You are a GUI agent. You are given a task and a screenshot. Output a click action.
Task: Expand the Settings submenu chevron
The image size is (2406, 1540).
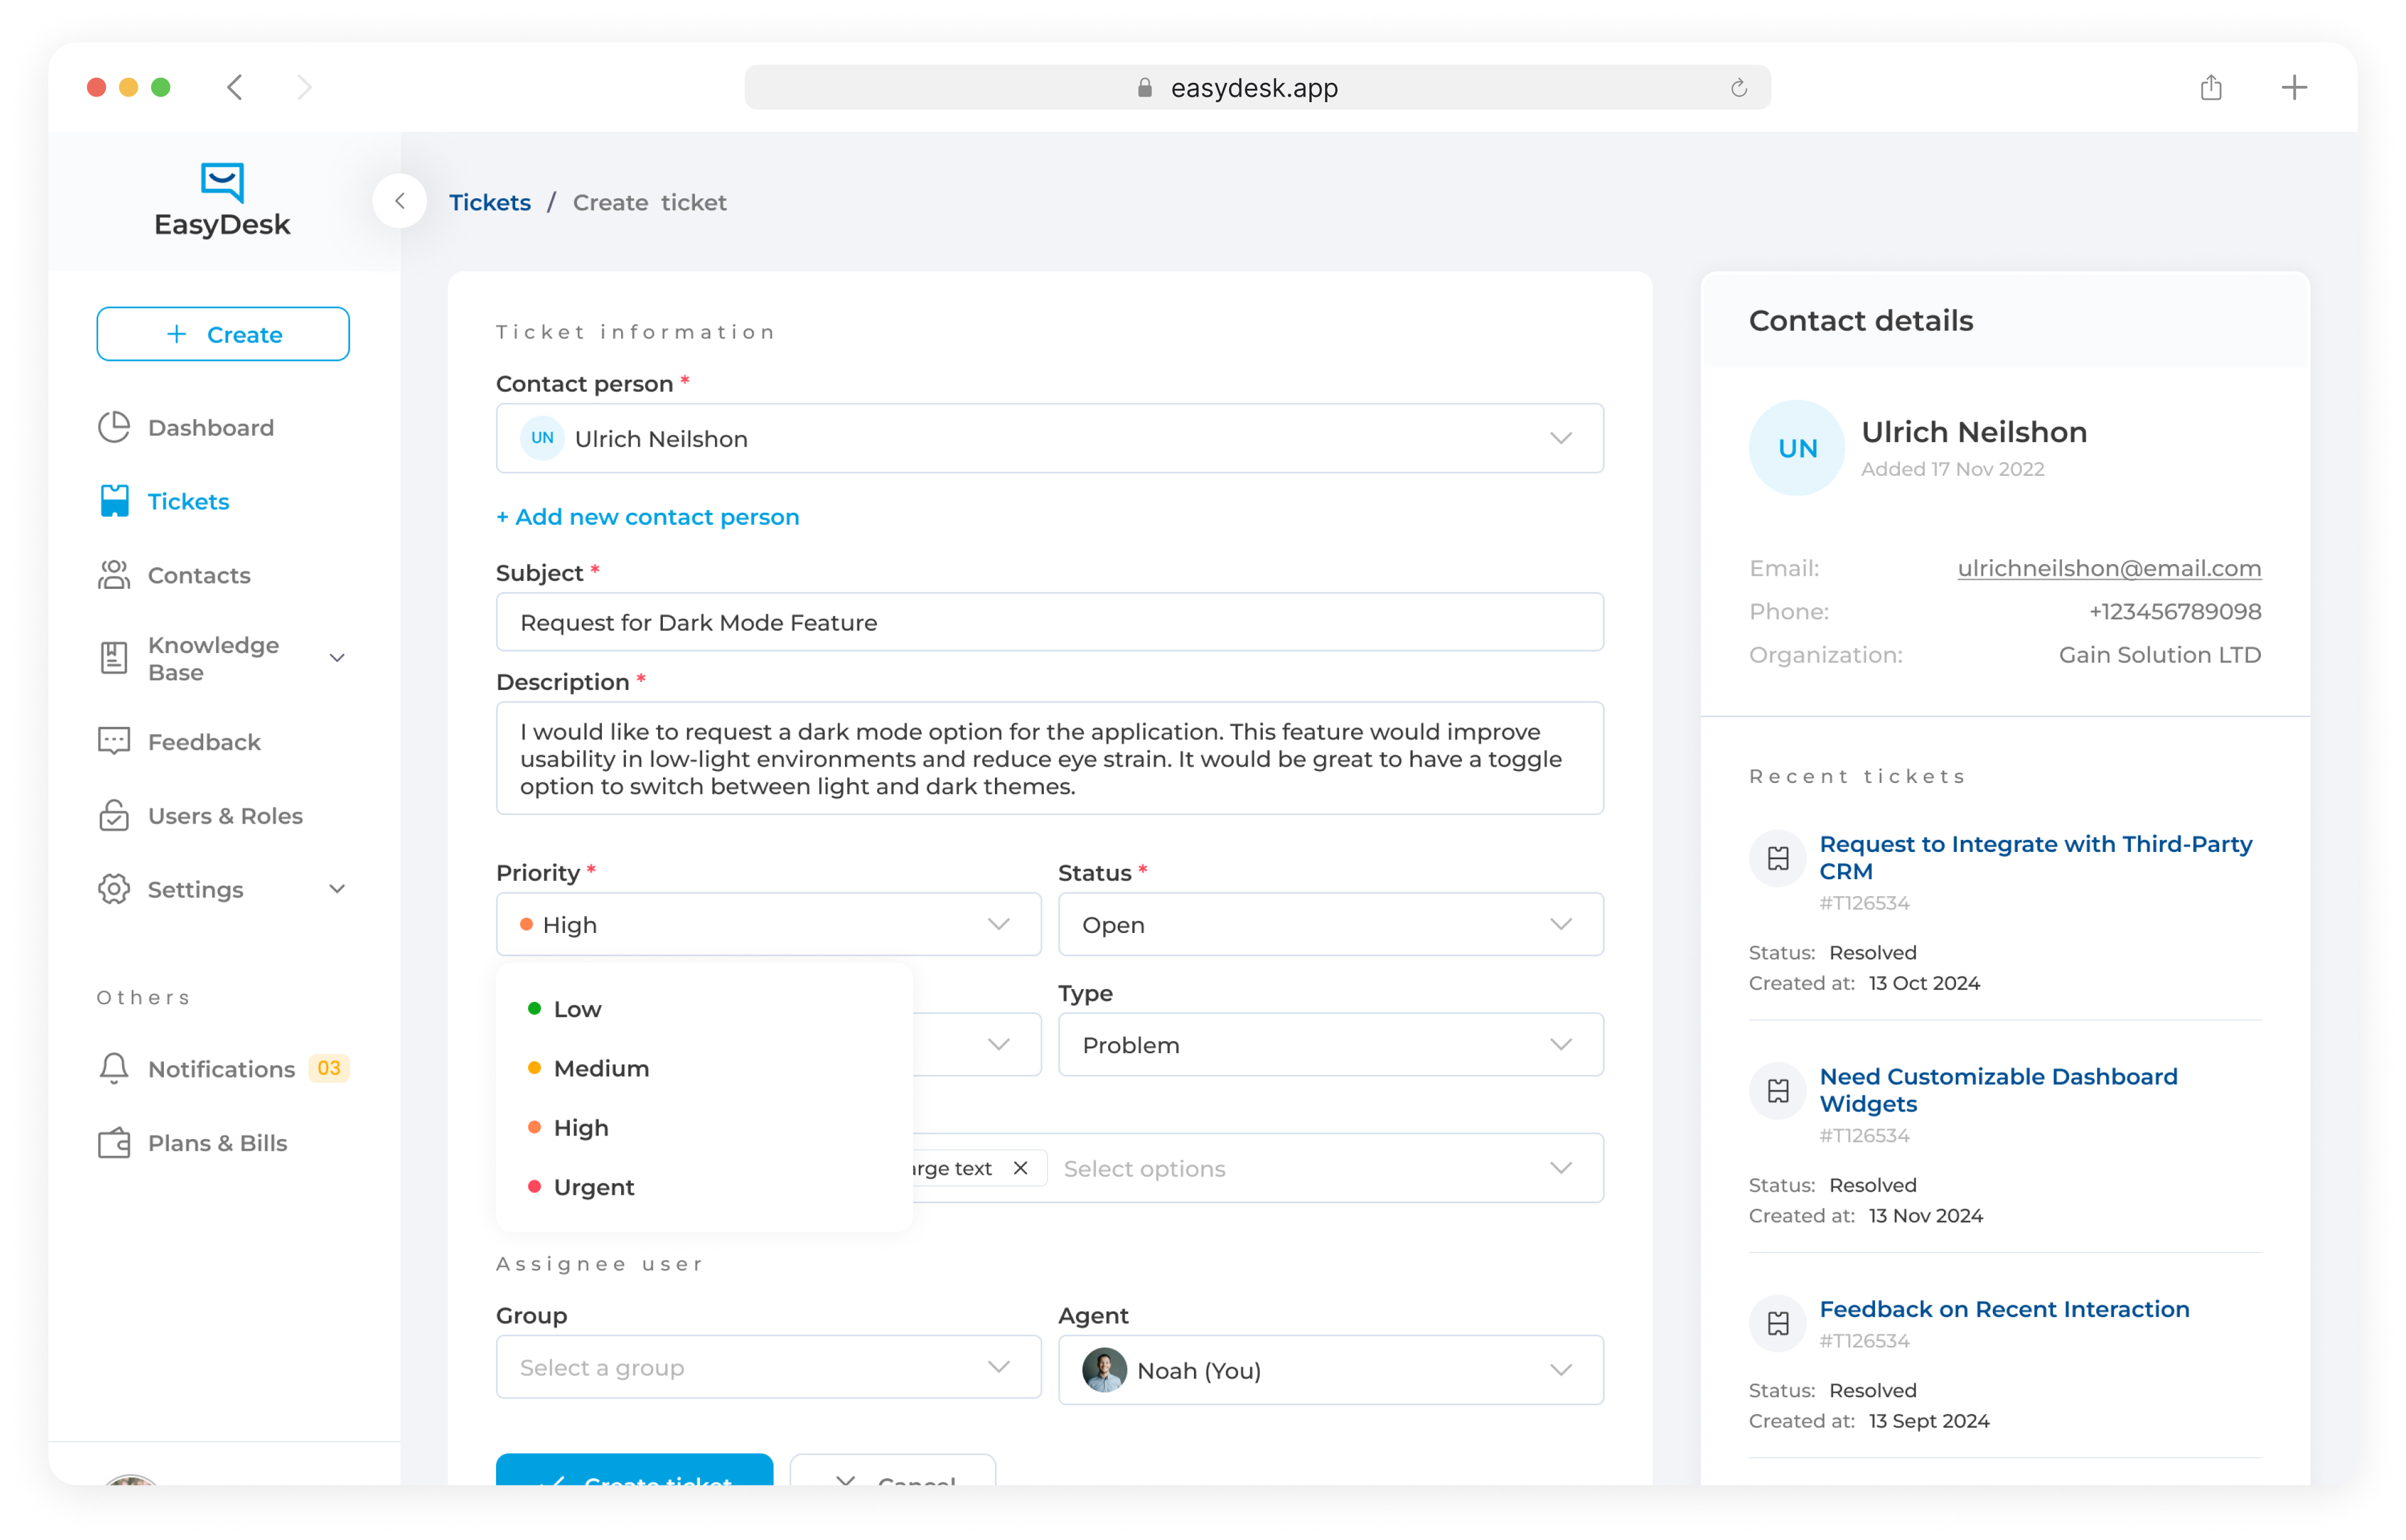337,889
